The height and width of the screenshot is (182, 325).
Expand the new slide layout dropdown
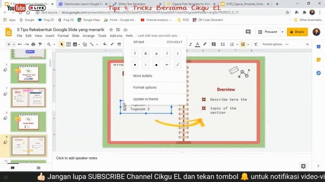[x=14, y=44]
